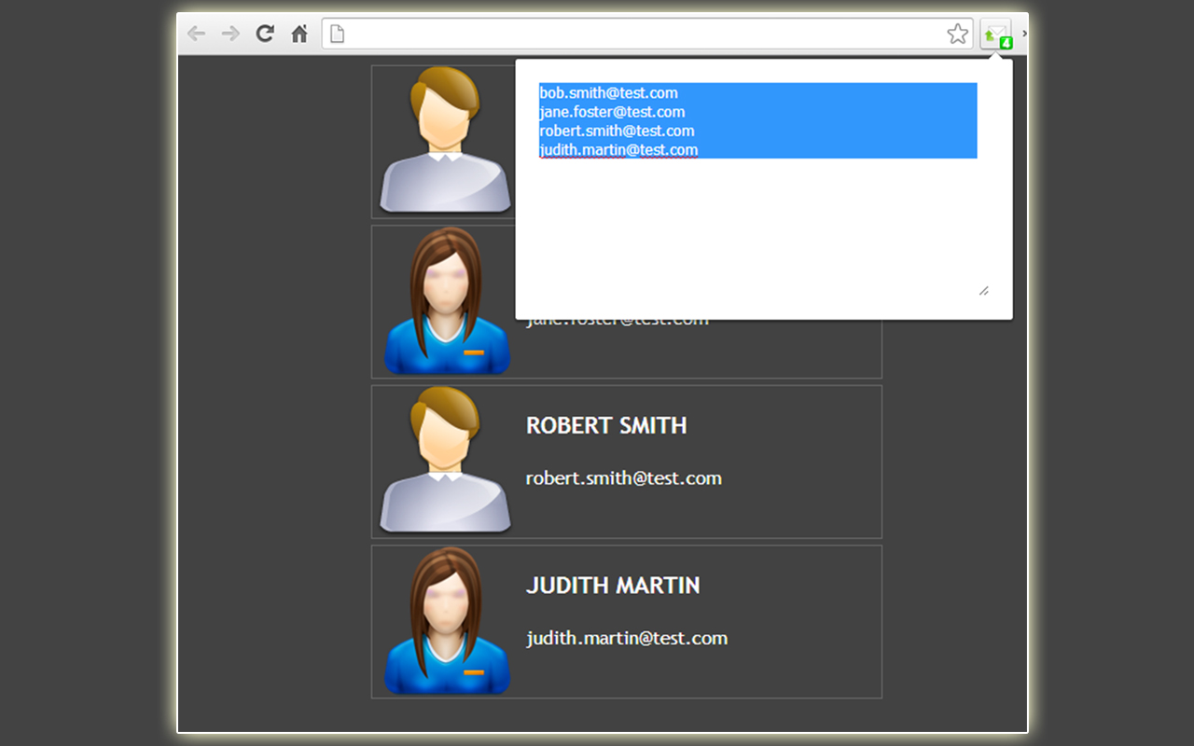
Task: Open the email extractor extension popup
Action: click(x=996, y=33)
